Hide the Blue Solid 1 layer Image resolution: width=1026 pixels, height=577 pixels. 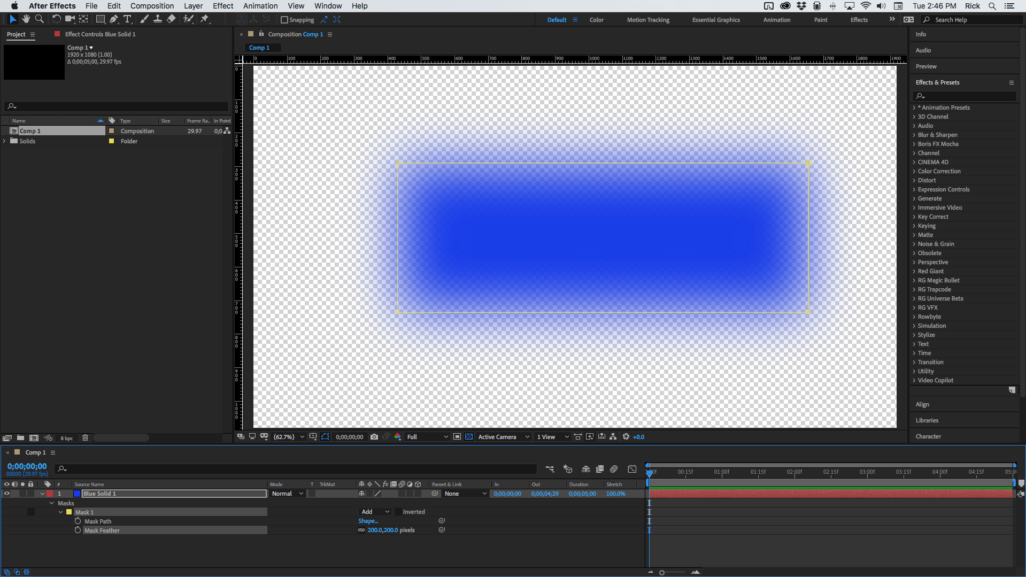(x=7, y=494)
